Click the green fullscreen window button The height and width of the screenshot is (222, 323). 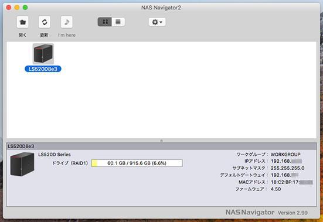(25, 8)
